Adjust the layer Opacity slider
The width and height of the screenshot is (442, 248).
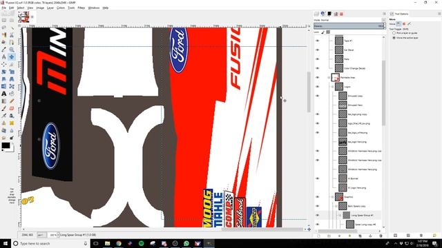click(349, 26)
